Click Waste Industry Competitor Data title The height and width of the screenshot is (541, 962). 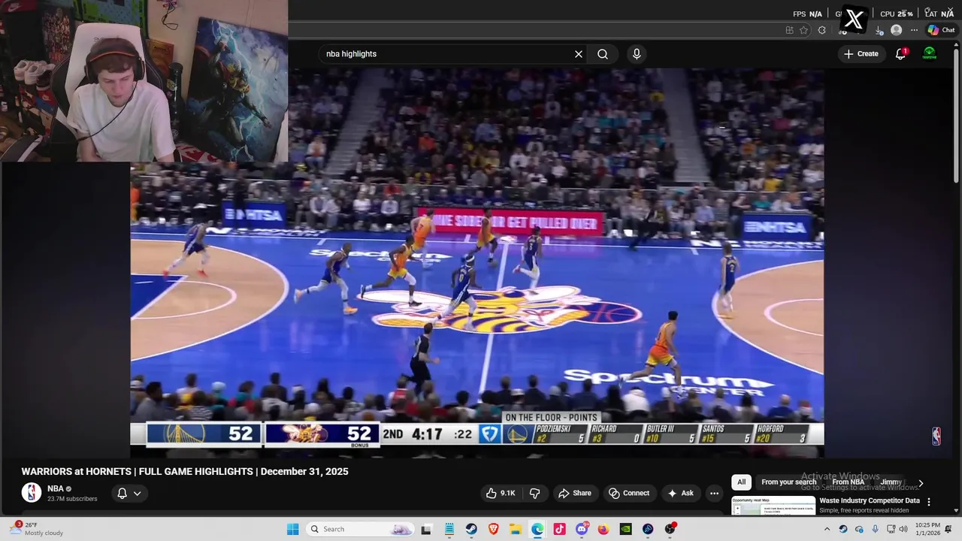pyautogui.click(x=870, y=500)
